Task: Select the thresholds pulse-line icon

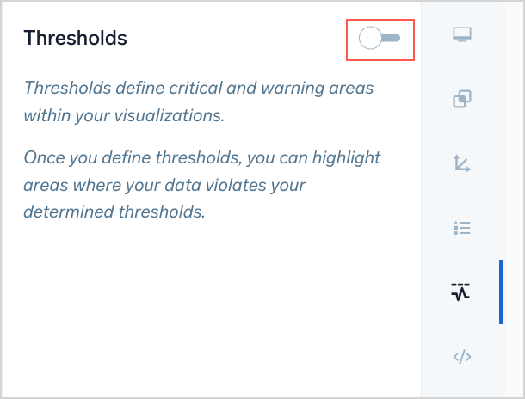Action: [x=462, y=292]
